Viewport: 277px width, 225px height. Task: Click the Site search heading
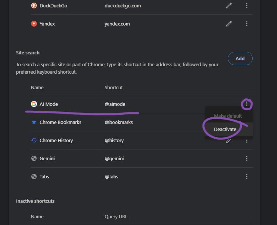(28, 53)
